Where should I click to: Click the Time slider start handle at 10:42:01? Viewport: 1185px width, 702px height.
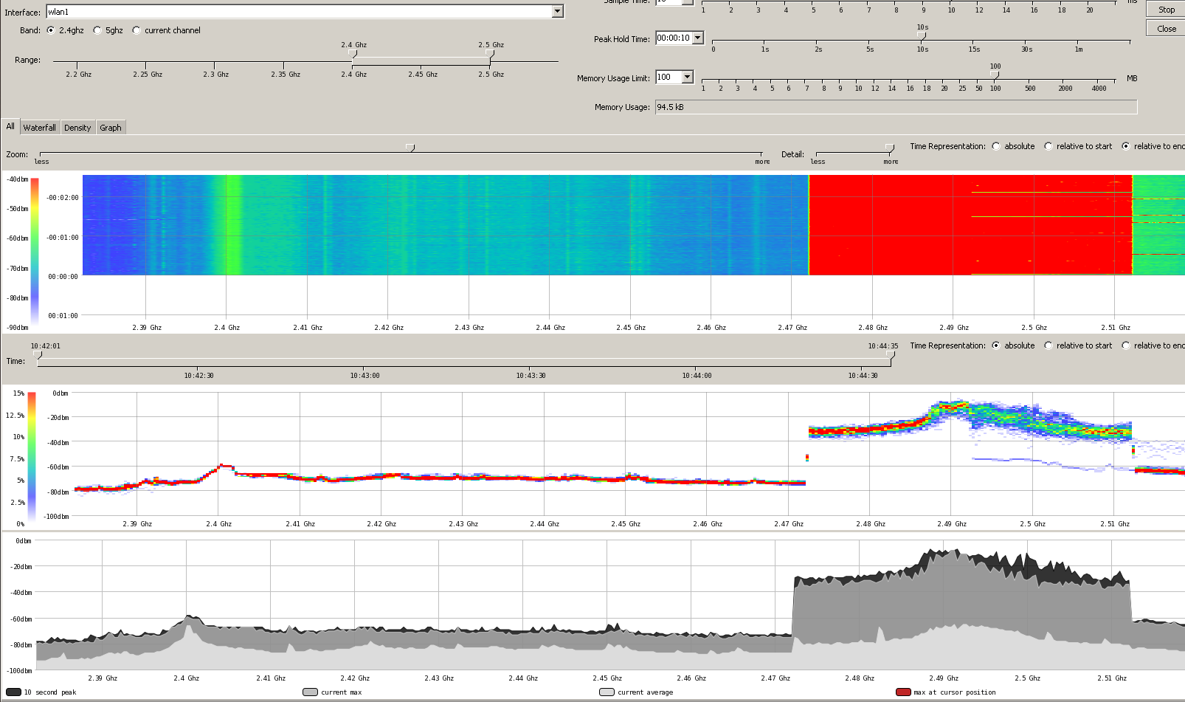[x=38, y=355]
